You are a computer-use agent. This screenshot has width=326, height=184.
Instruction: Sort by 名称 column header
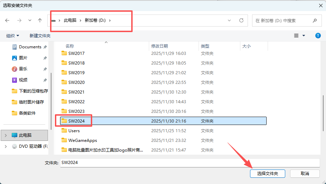[70, 46]
